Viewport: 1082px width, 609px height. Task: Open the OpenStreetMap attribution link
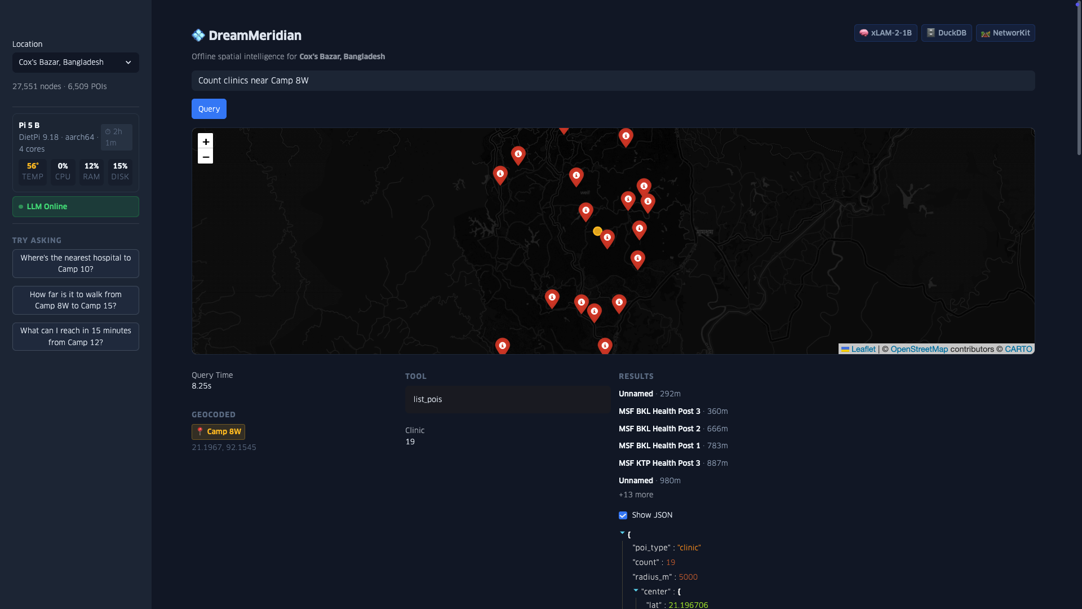click(x=919, y=349)
